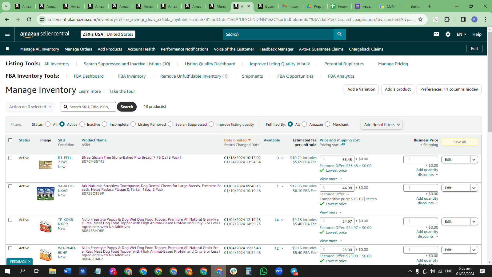The height and width of the screenshot is (277, 492).
Task: Switch to the Inbox browser tab
Action: click(x=290, y=6)
